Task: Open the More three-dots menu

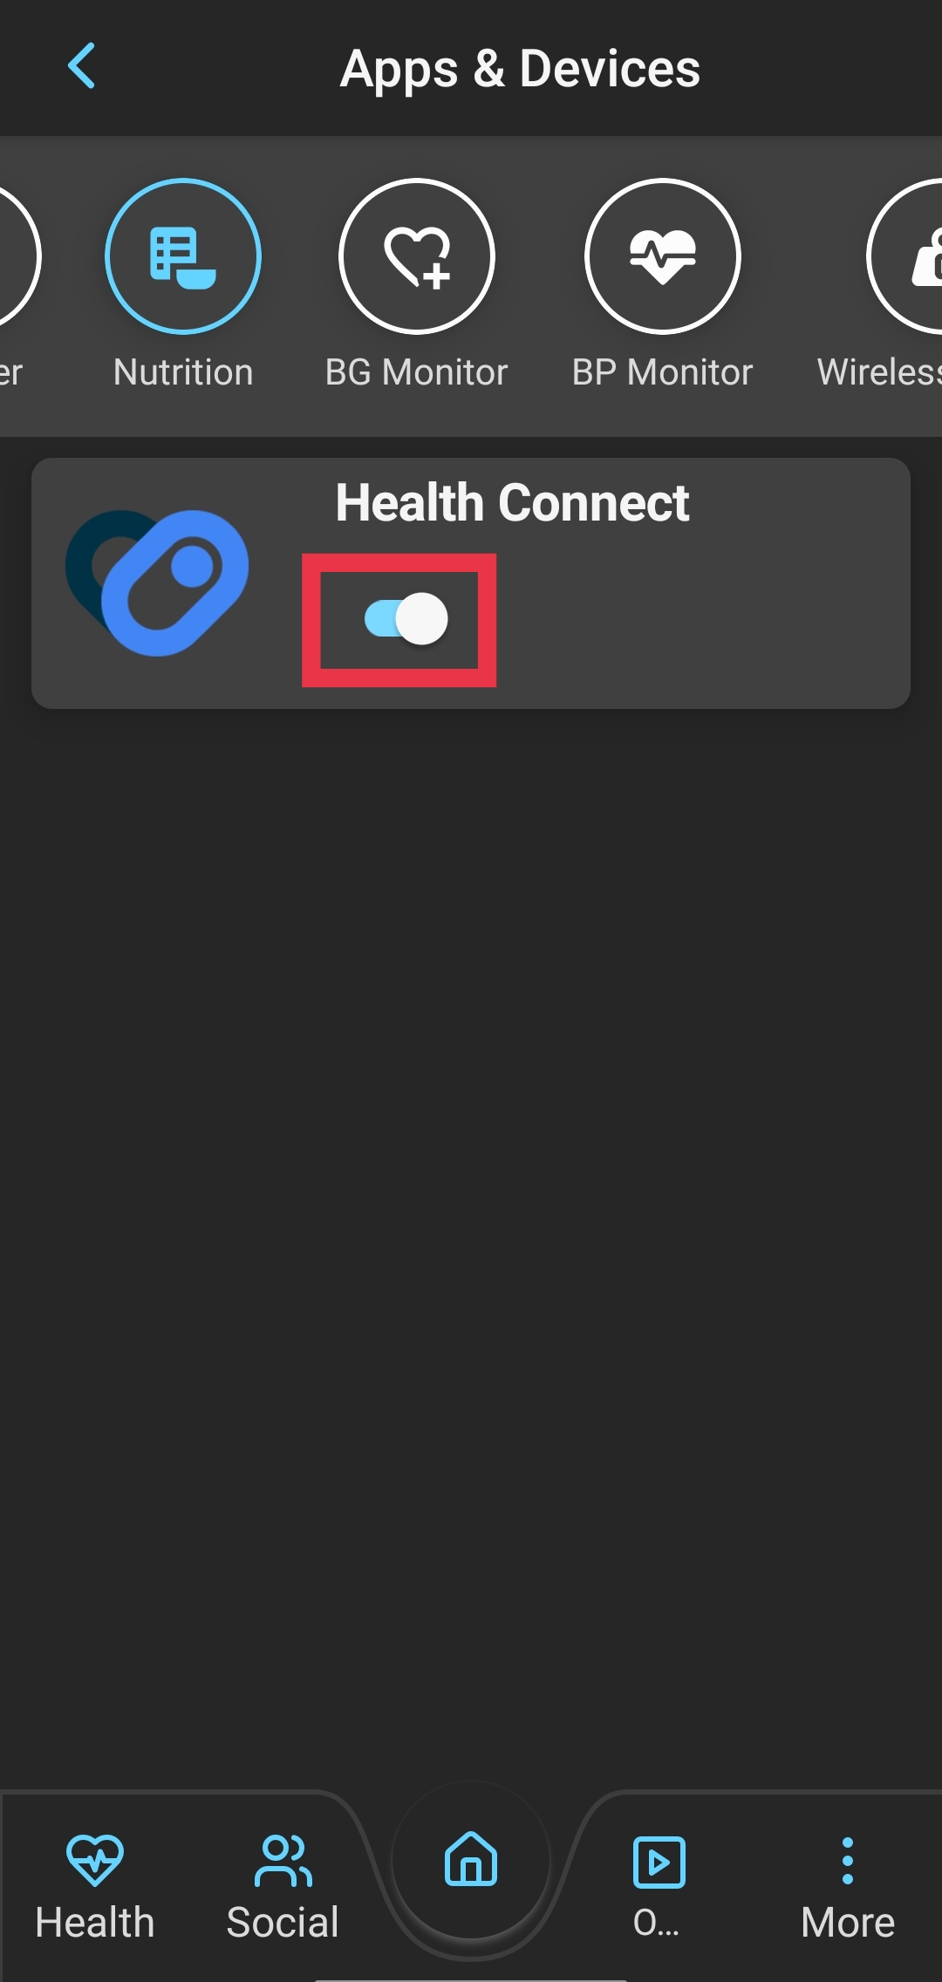Action: click(x=847, y=1861)
